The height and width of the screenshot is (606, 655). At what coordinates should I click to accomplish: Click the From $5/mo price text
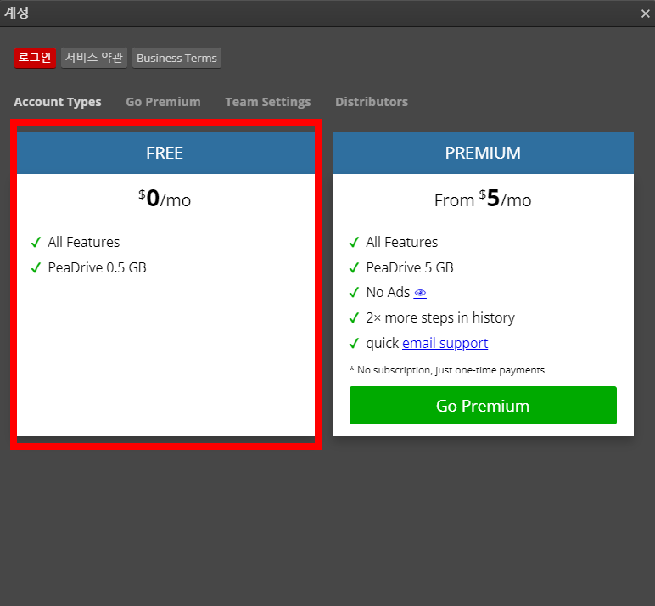(x=483, y=199)
